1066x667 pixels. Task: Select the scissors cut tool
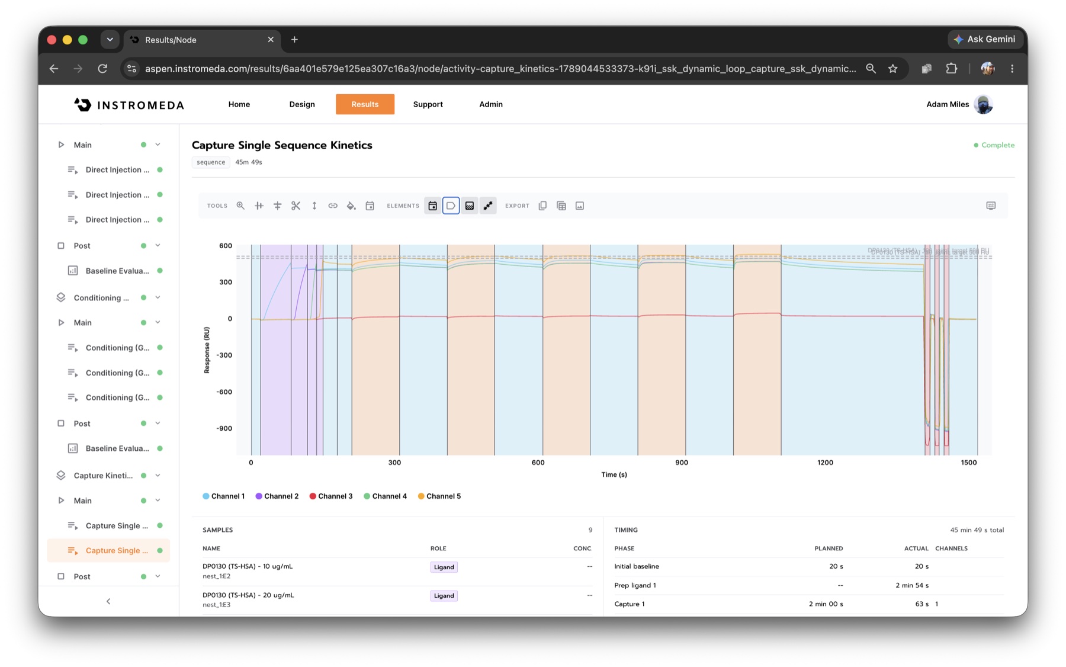click(296, 206)
